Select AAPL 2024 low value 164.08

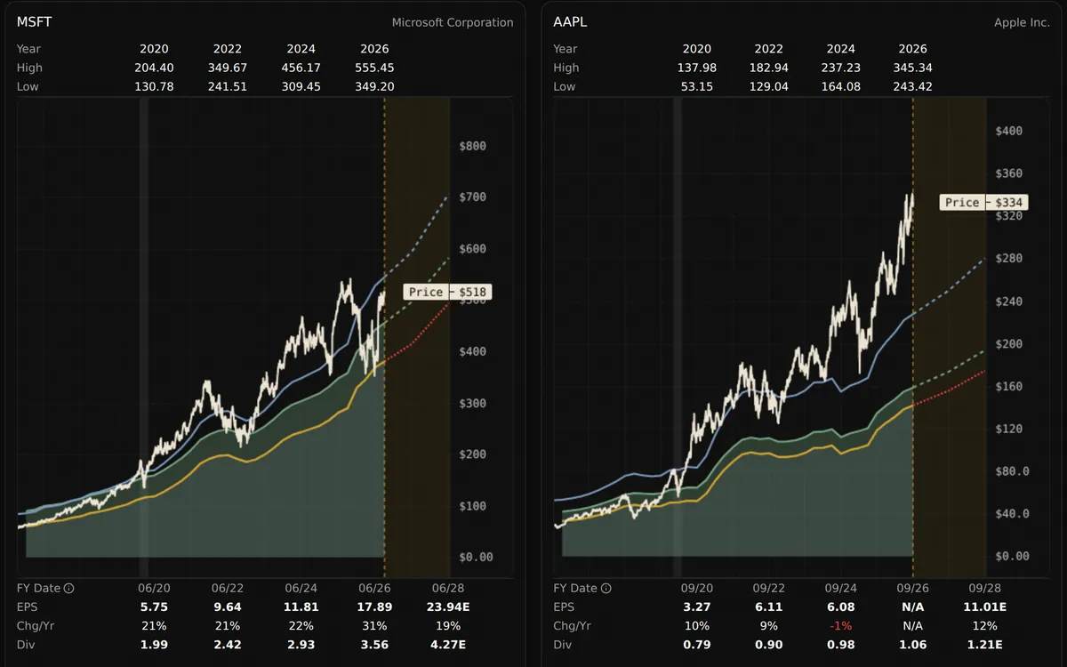pyautogui.click(x=841, y=86)
